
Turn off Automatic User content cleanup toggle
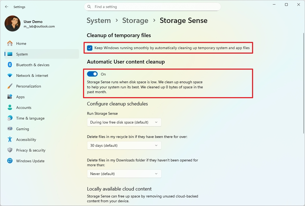92,74
